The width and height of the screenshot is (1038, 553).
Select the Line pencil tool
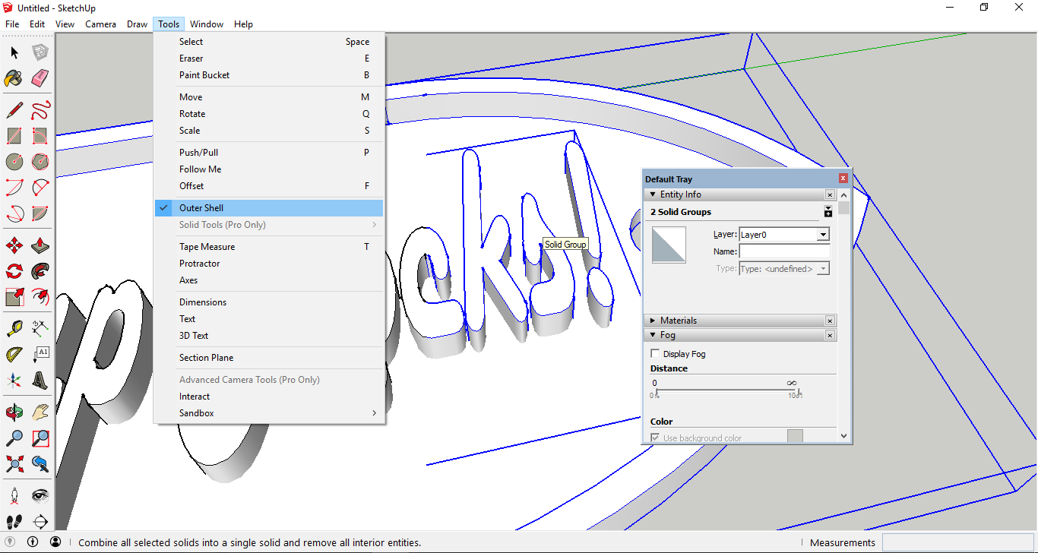click(x=14, y=110)
